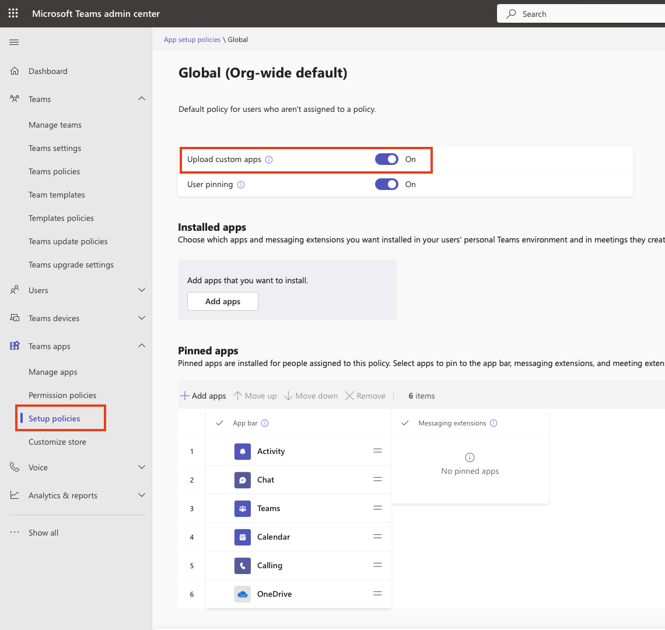Screen dimensions: 665x630
Task: Click the Messaging extensions info icon
Action: point(494,423)
